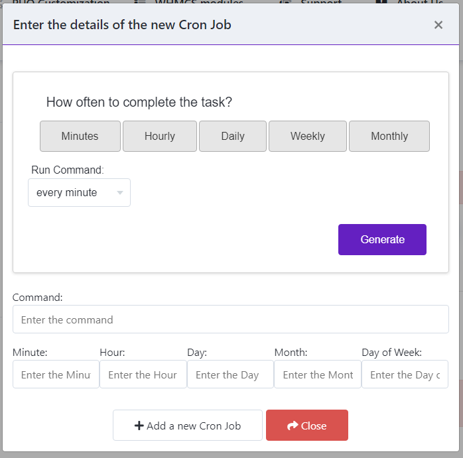The image size is (463, 458).
Task: Focus the 'Enter the command' field
Action: (231, 319)
